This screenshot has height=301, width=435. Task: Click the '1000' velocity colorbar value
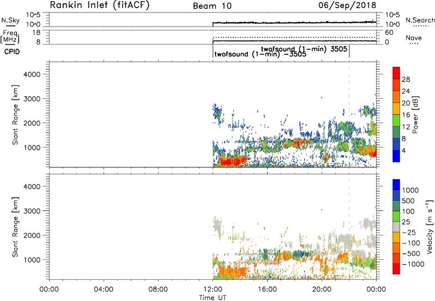(411, 190)
